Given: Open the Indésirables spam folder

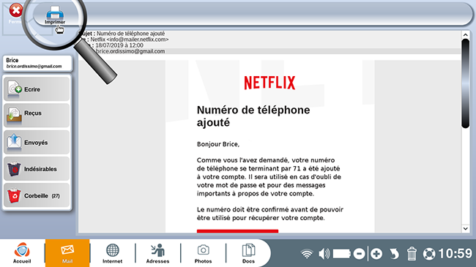Looking at the screenshot, I should click(x=37, y=169).
